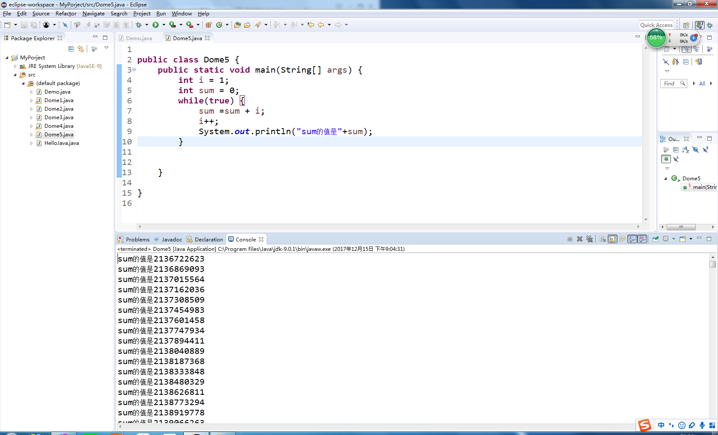Close the Dome5.java editor tab
This screenshot has height=435, width=718.
click(207, 38)
